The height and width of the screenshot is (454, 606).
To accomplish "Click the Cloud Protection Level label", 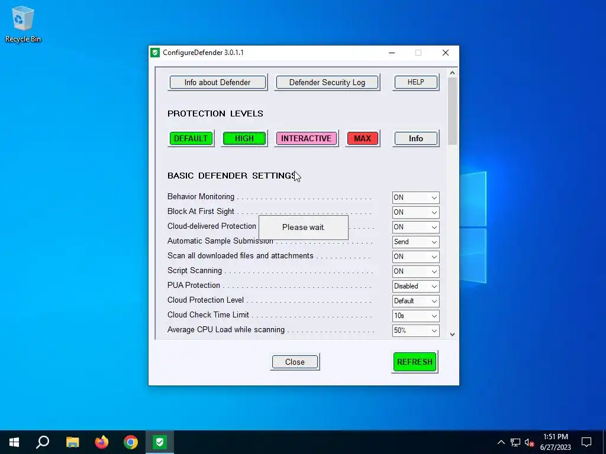I will (x=205, y=300).
